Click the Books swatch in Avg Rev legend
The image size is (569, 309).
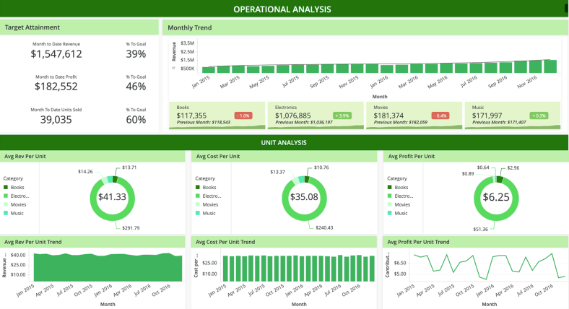pos(6,187)
